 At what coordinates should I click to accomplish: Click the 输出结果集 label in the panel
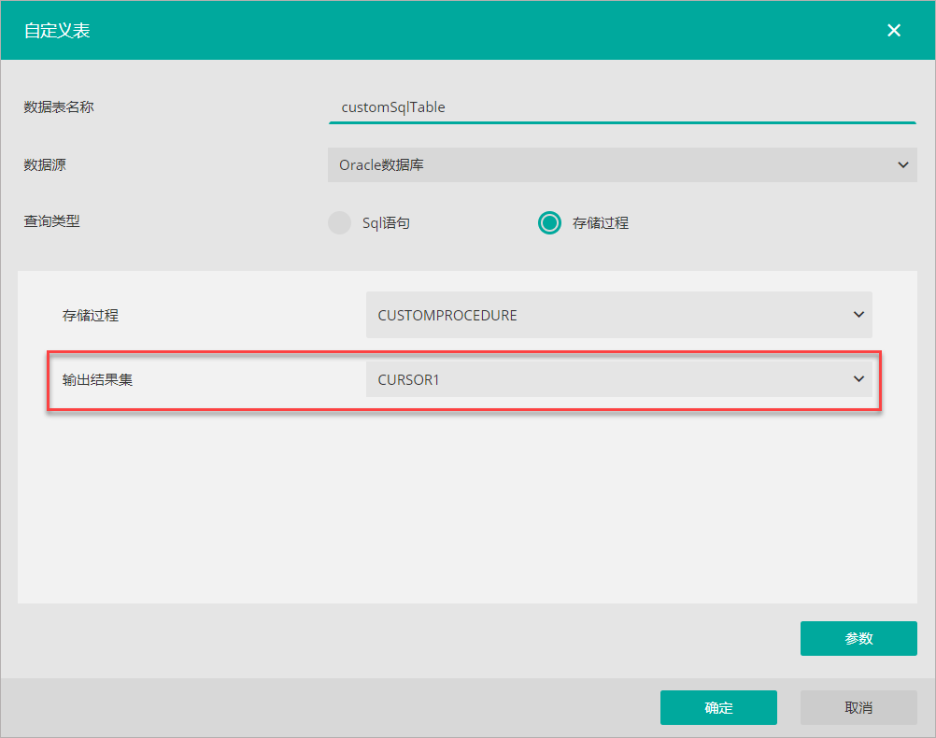click(97, 380)
